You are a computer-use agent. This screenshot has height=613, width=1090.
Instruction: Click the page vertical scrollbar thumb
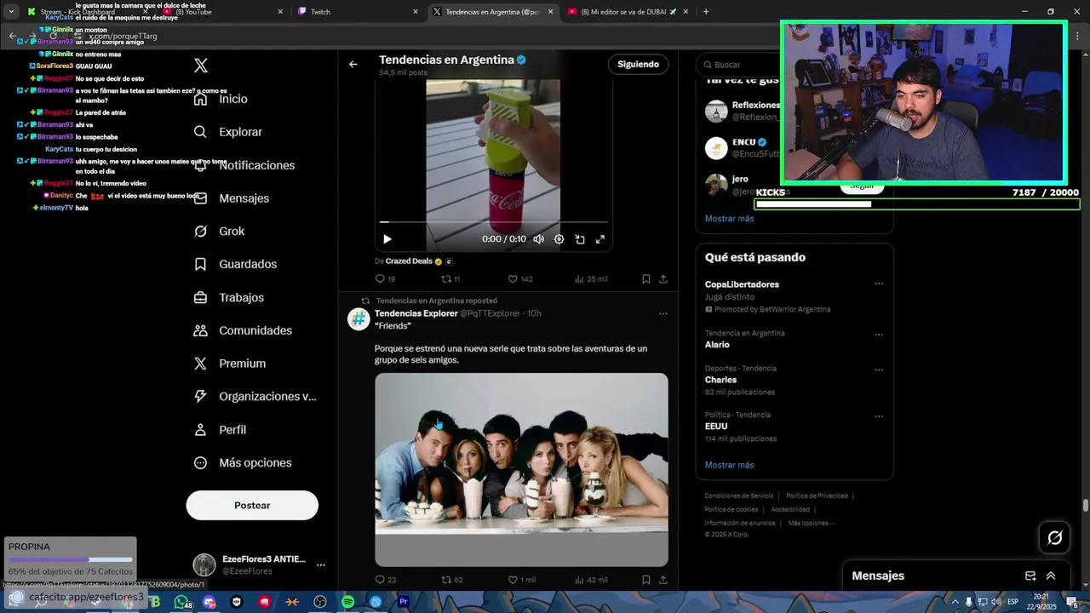(x=1086, y=506)
